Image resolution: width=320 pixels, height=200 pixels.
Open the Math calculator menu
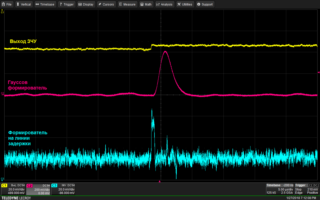coord(146,4)
